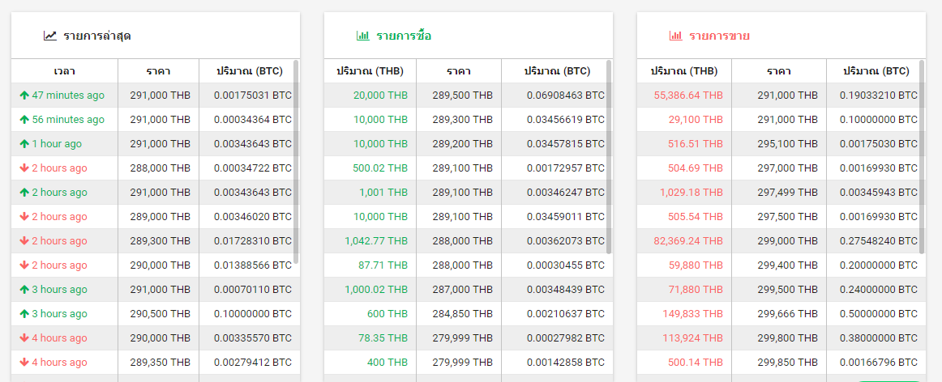
Task: Select the เวลา column header in recent trades
Action: click(x=65, y=71)
